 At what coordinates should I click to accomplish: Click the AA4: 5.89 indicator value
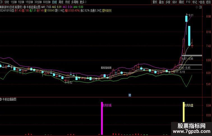[78, 7]
